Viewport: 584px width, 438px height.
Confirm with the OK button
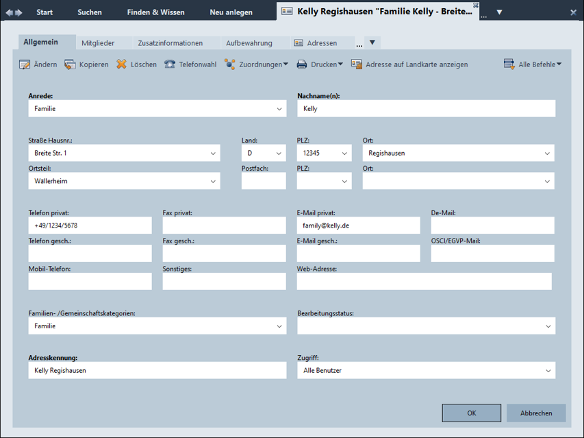[x=472, y=413]
